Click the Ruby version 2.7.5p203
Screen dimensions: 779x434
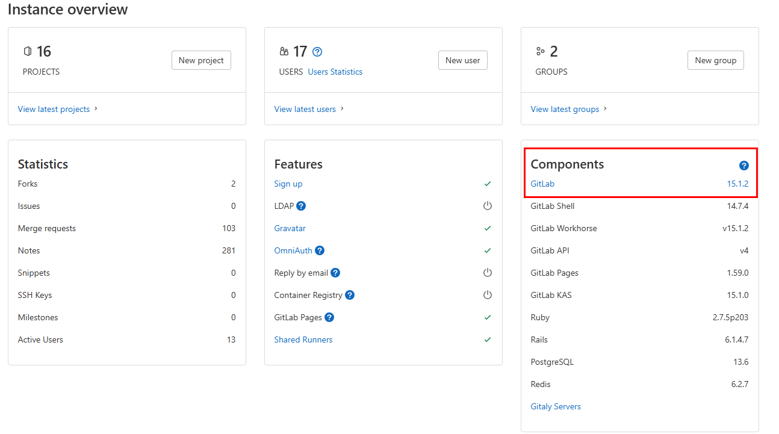tap(730, 317)
